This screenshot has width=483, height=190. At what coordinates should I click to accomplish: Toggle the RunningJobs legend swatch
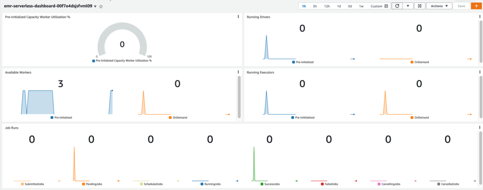[202, 184]
